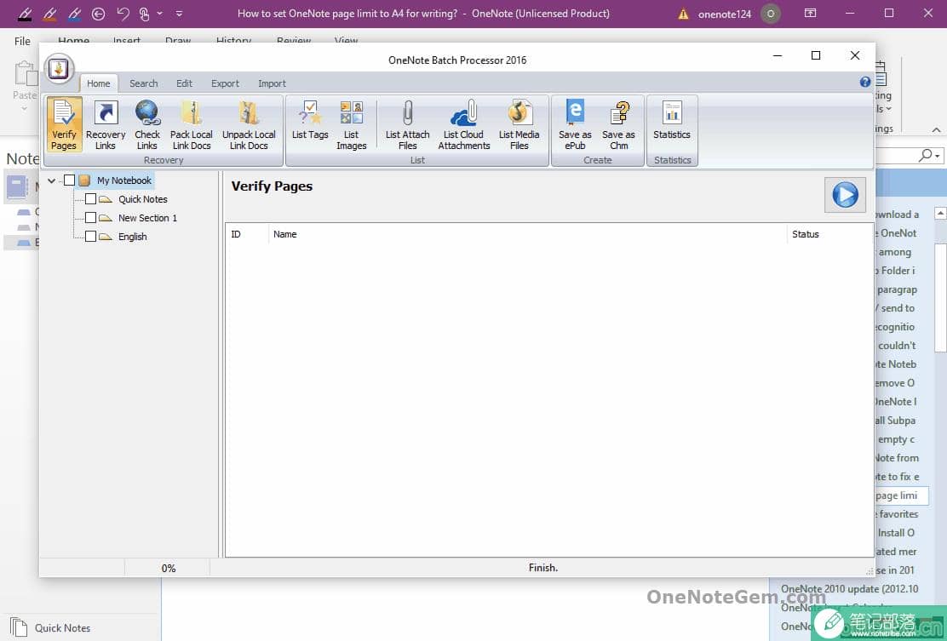Select New Section 1 tree item
Image resolution: width=947 pixels, height=641 pixels.
point(147,218)
